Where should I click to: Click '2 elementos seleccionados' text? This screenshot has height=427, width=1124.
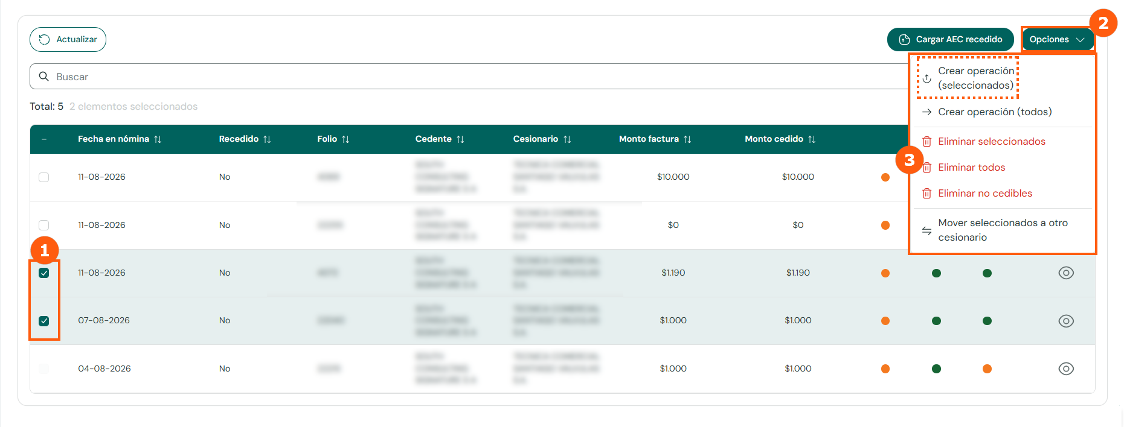(x=133, y=106)
